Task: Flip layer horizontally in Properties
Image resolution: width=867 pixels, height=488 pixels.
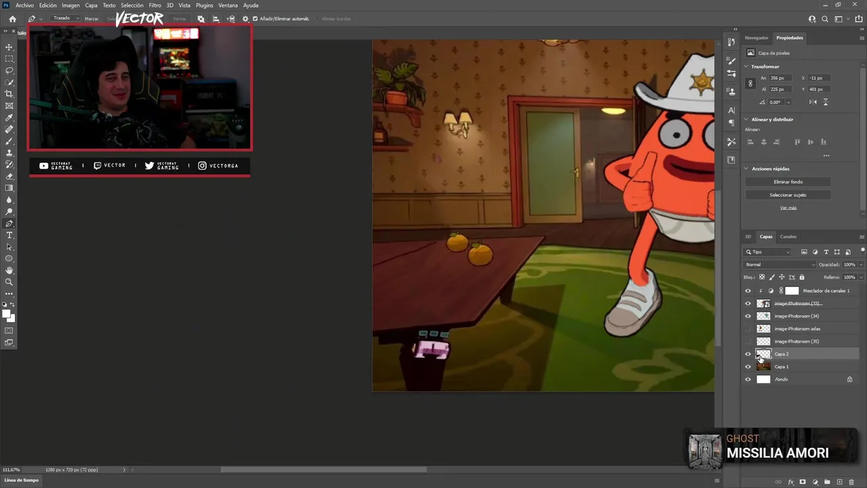Action: 813,102
